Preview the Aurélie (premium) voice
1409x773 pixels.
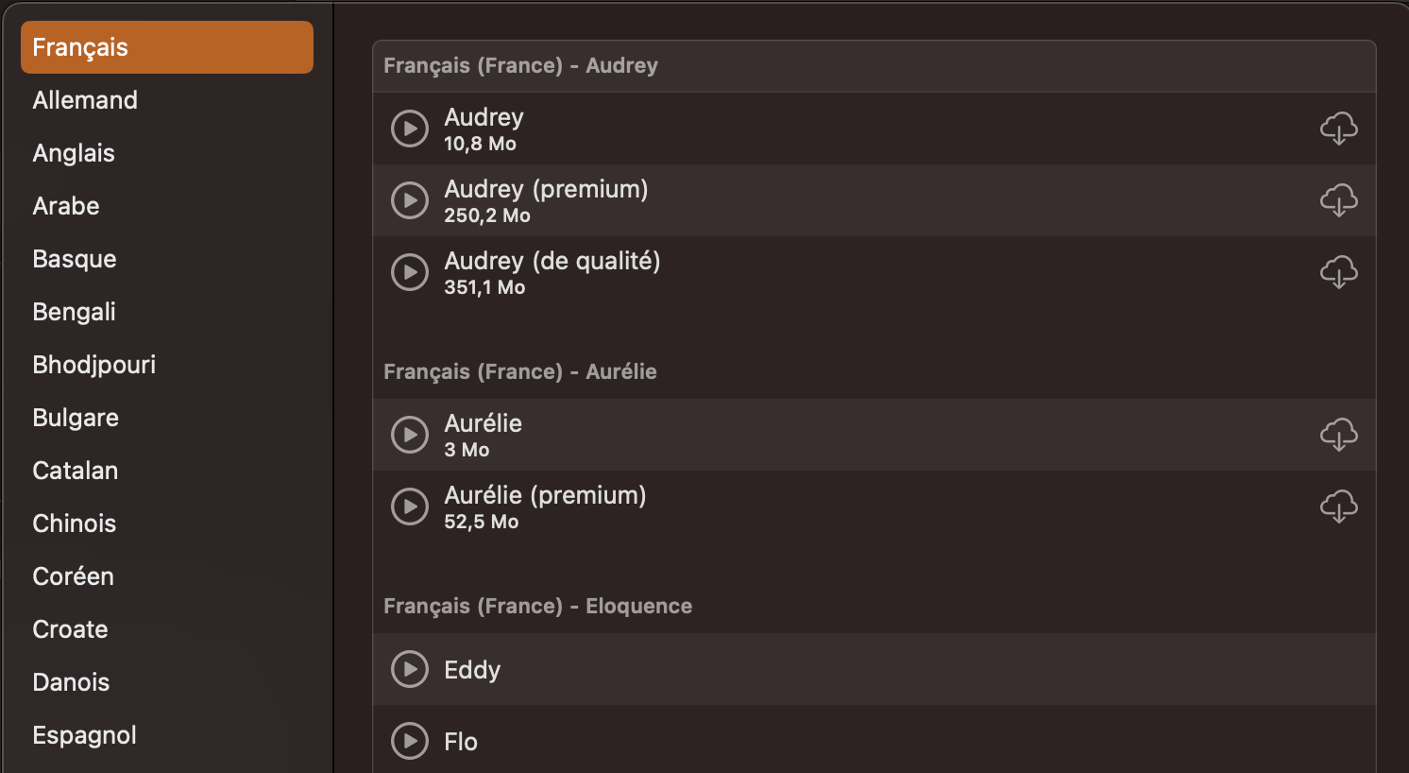tap(410, 507)
